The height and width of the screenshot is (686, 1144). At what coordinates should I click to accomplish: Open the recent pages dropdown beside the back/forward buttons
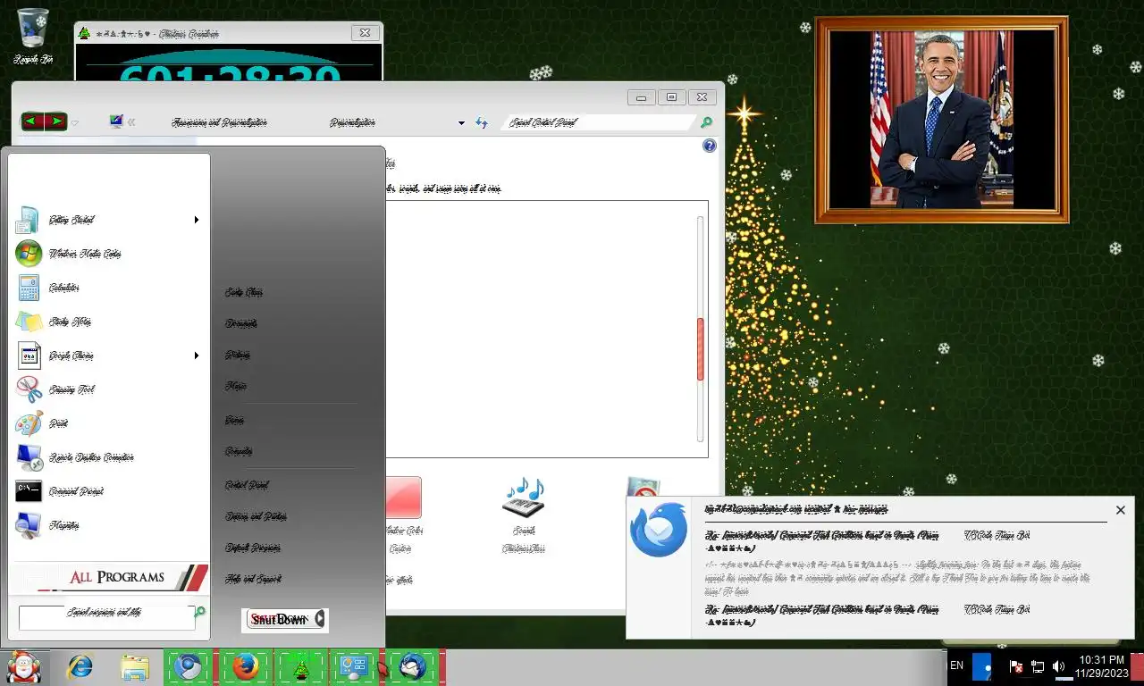coord(75,123)
